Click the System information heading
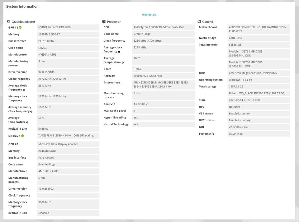Screen dimensions: 299x222 (x=22, y=7)
